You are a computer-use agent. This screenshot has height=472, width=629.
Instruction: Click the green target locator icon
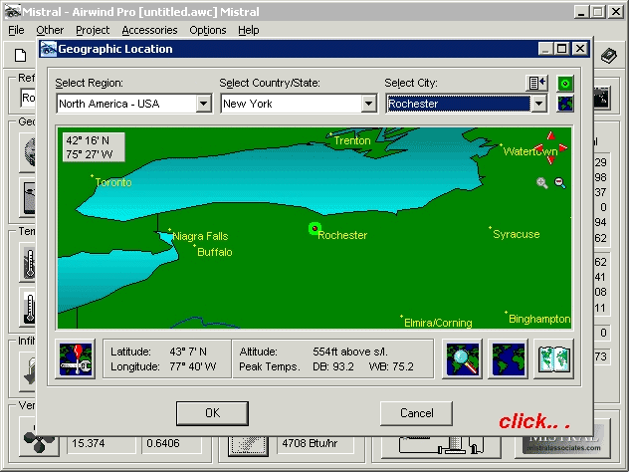[565, 84]
